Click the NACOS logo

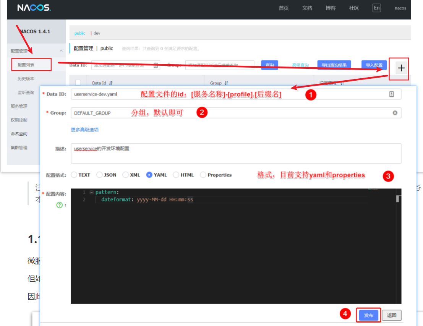point(34,8)
